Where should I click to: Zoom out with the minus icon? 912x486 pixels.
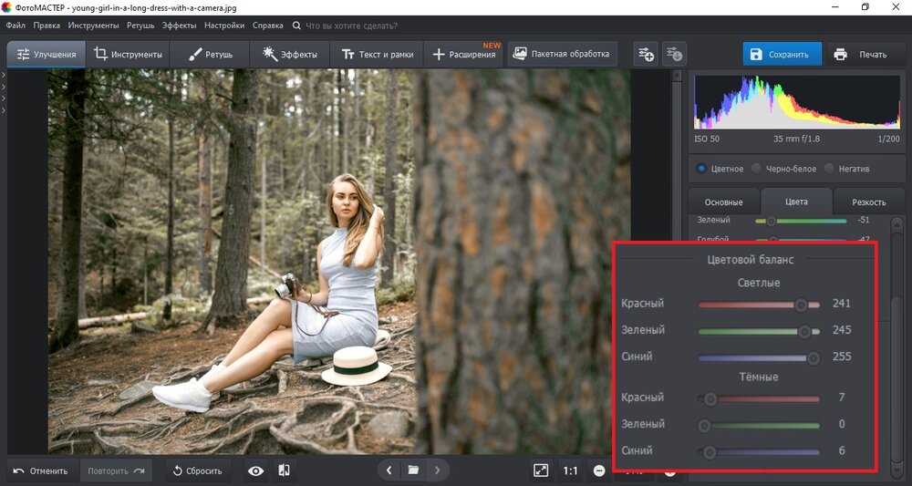(x=599, y=470)
